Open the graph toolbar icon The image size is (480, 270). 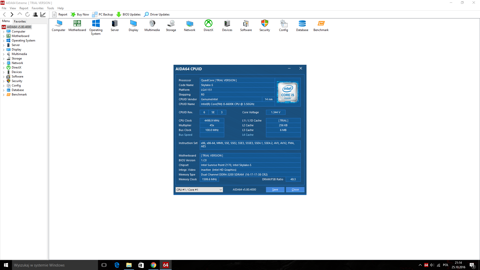coord(43,14)
